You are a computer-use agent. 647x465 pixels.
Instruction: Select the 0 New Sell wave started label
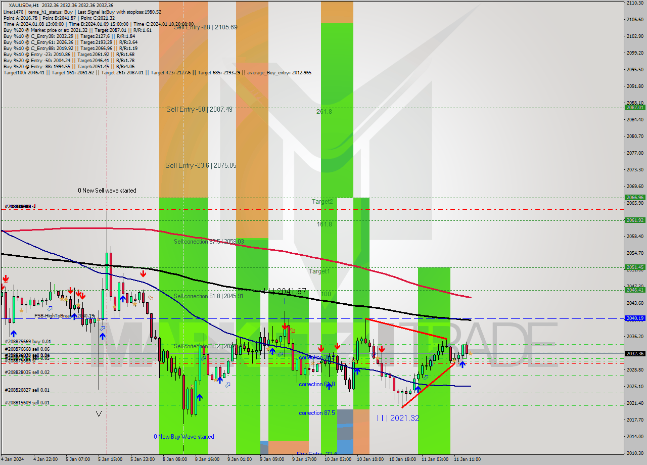point(107,191)
